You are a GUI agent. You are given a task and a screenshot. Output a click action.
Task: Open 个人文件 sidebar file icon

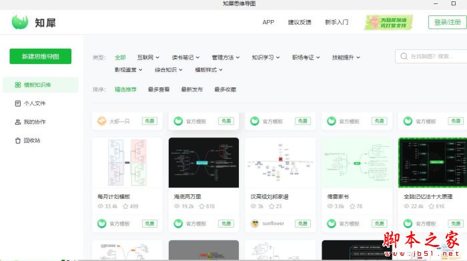click(x=18, y=103)
